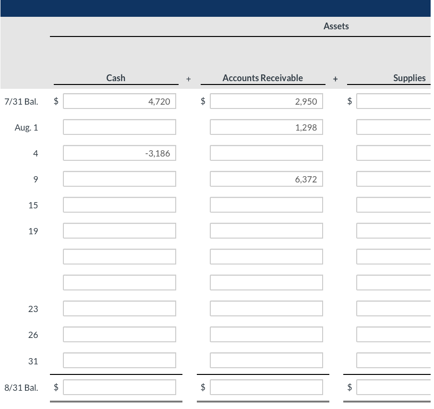Click the Supplies column header
The height and width of the screenshot is (409, 434).
click(x=410, y=78)
